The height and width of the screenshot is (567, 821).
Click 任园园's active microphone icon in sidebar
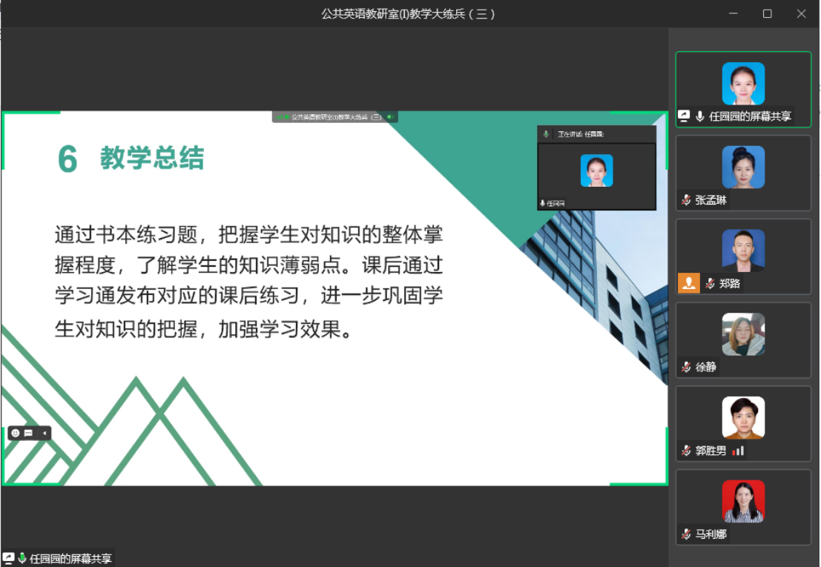point(699,116)
